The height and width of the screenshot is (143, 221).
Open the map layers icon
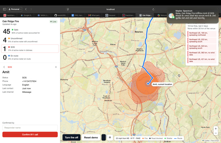110,138
